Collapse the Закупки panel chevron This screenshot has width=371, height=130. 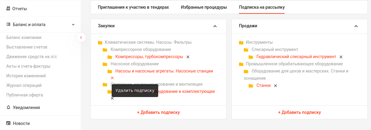click(x=215, y=26)
